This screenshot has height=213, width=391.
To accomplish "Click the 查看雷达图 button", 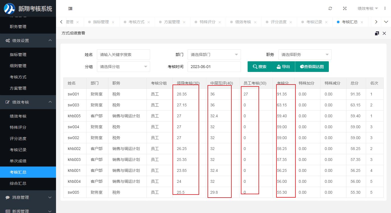I will (312, 67).
